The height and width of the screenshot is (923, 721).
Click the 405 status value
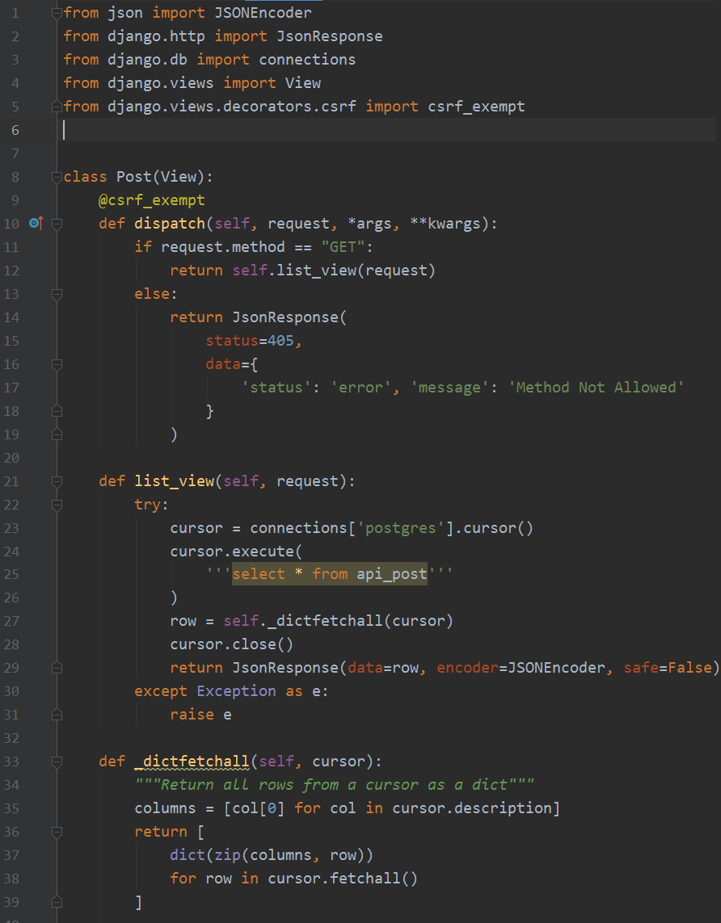point(281,341)
